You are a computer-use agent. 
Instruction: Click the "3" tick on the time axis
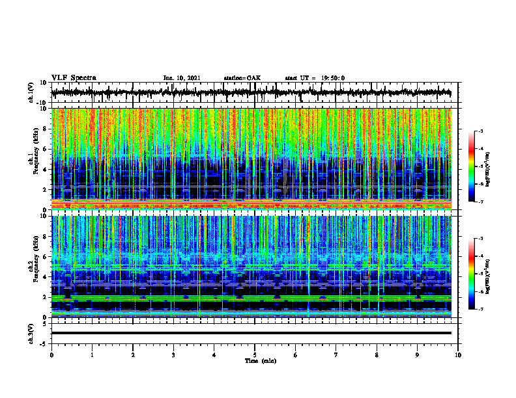[173, 355]
